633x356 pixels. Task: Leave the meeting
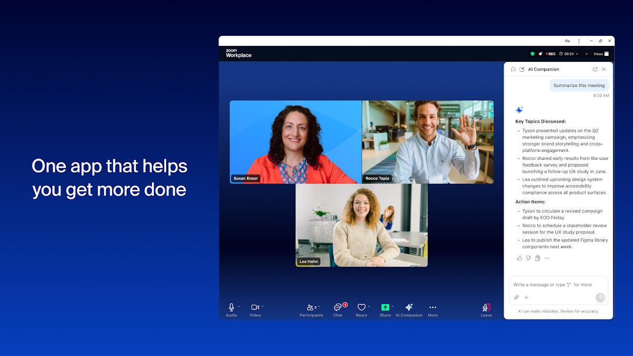click(x=486, y=307)
